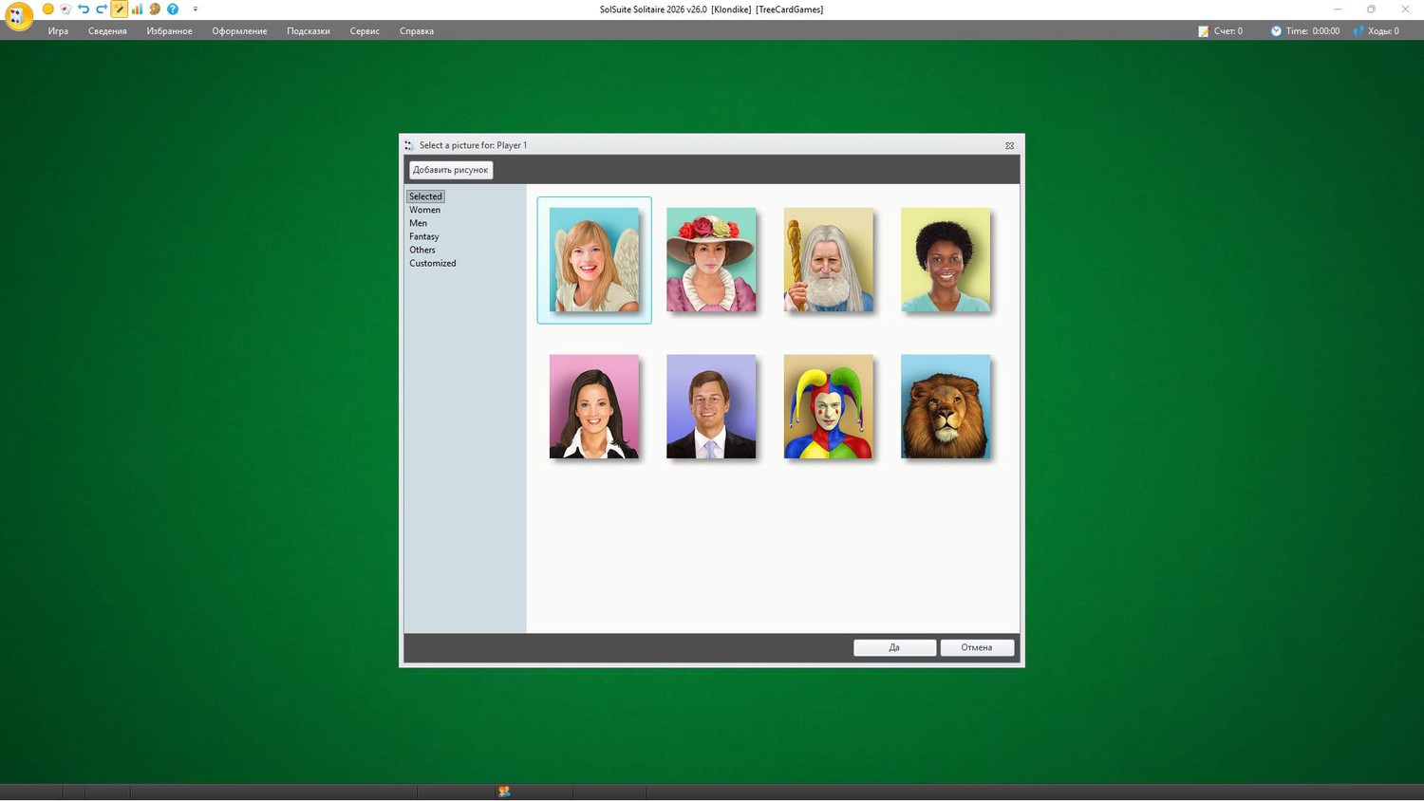Open the Игра menu
This screenshot has height=801, width=1424.
pos(58,31)
